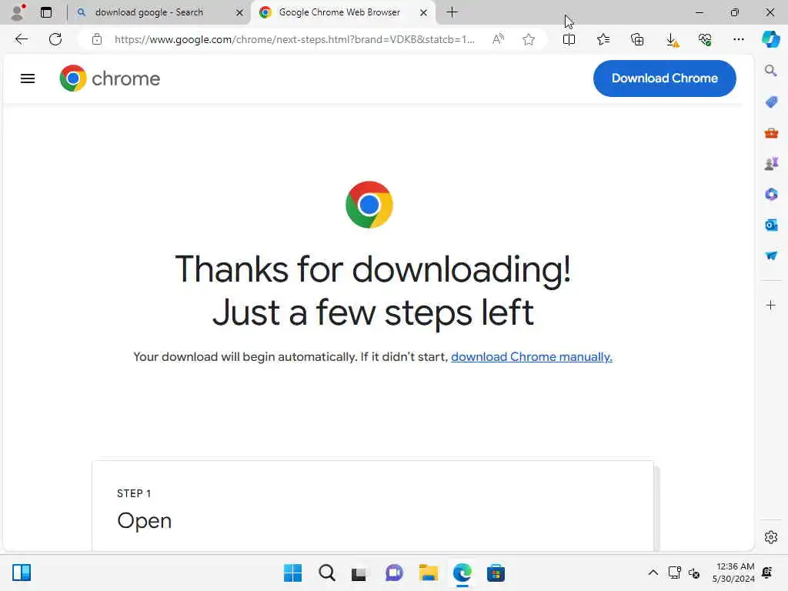Click the Download Chrome button
The width and height of the screenshot is (788, 591).
[x=664, y=78]
